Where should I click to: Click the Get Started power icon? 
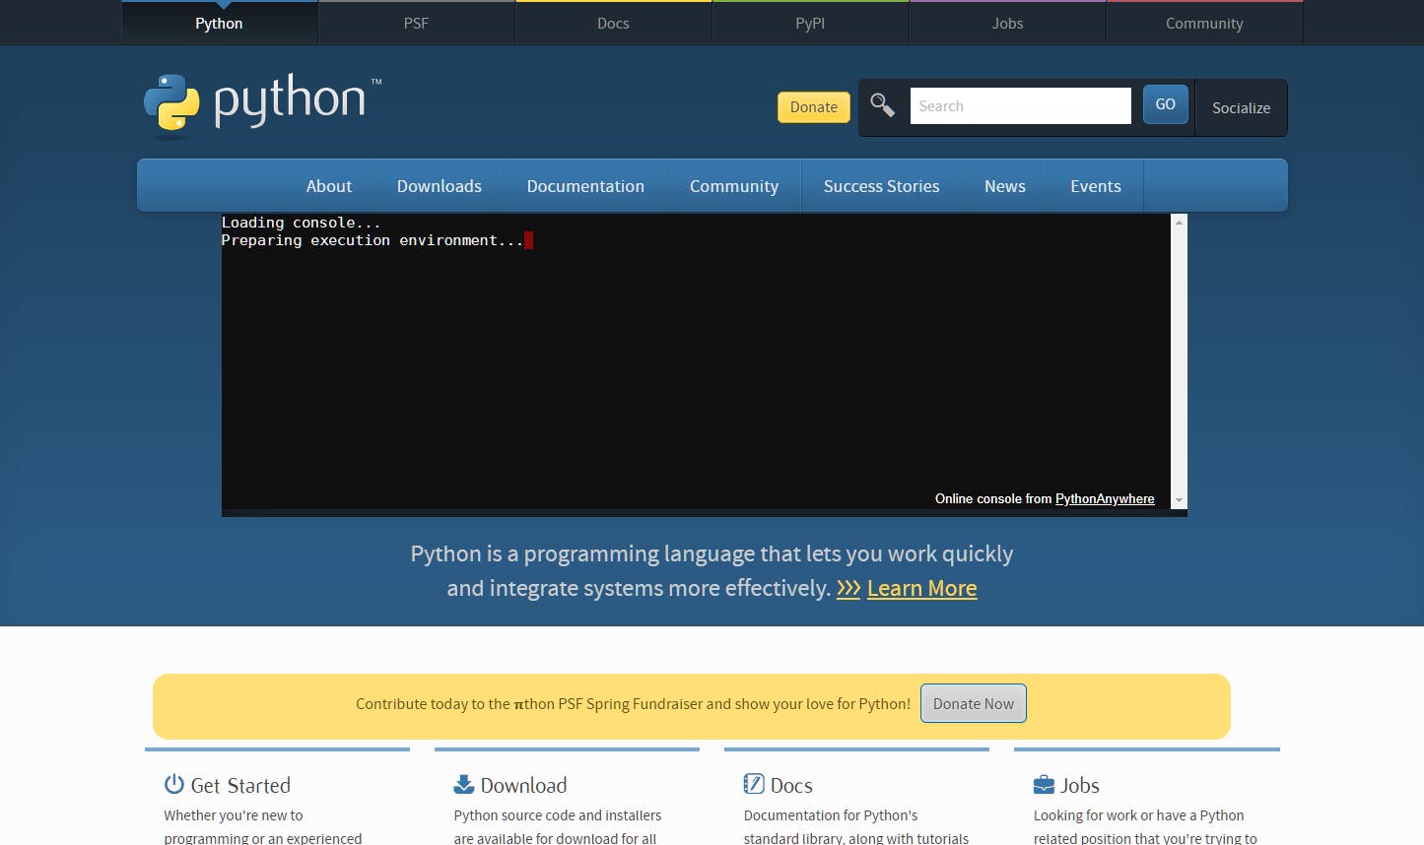click(x=174, y=784)
